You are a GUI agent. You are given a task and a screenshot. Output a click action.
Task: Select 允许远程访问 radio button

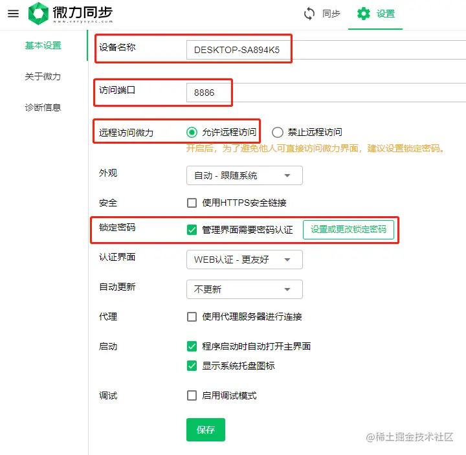(x=192, y=132)
